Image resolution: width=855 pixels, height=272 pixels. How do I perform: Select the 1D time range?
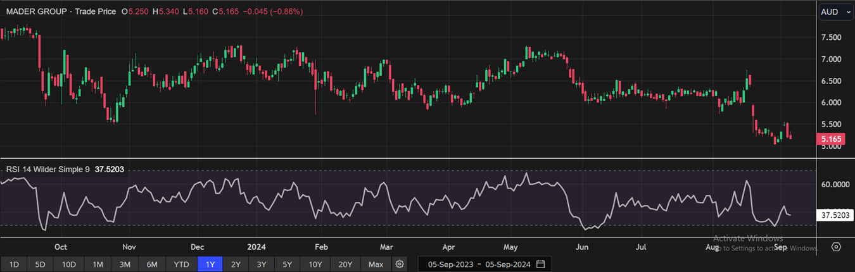14,264
